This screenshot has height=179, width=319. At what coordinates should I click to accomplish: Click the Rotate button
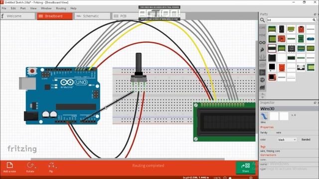click(30, 168)
